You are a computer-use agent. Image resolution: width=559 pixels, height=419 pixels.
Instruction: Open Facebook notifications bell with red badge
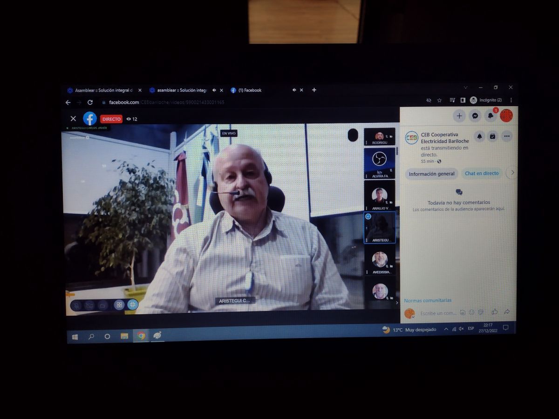491,115
